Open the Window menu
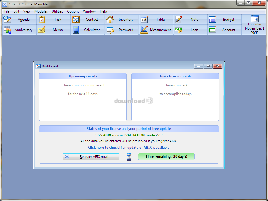Image resolution: width=268 pixels, height=201 pixels. [89, 11]
